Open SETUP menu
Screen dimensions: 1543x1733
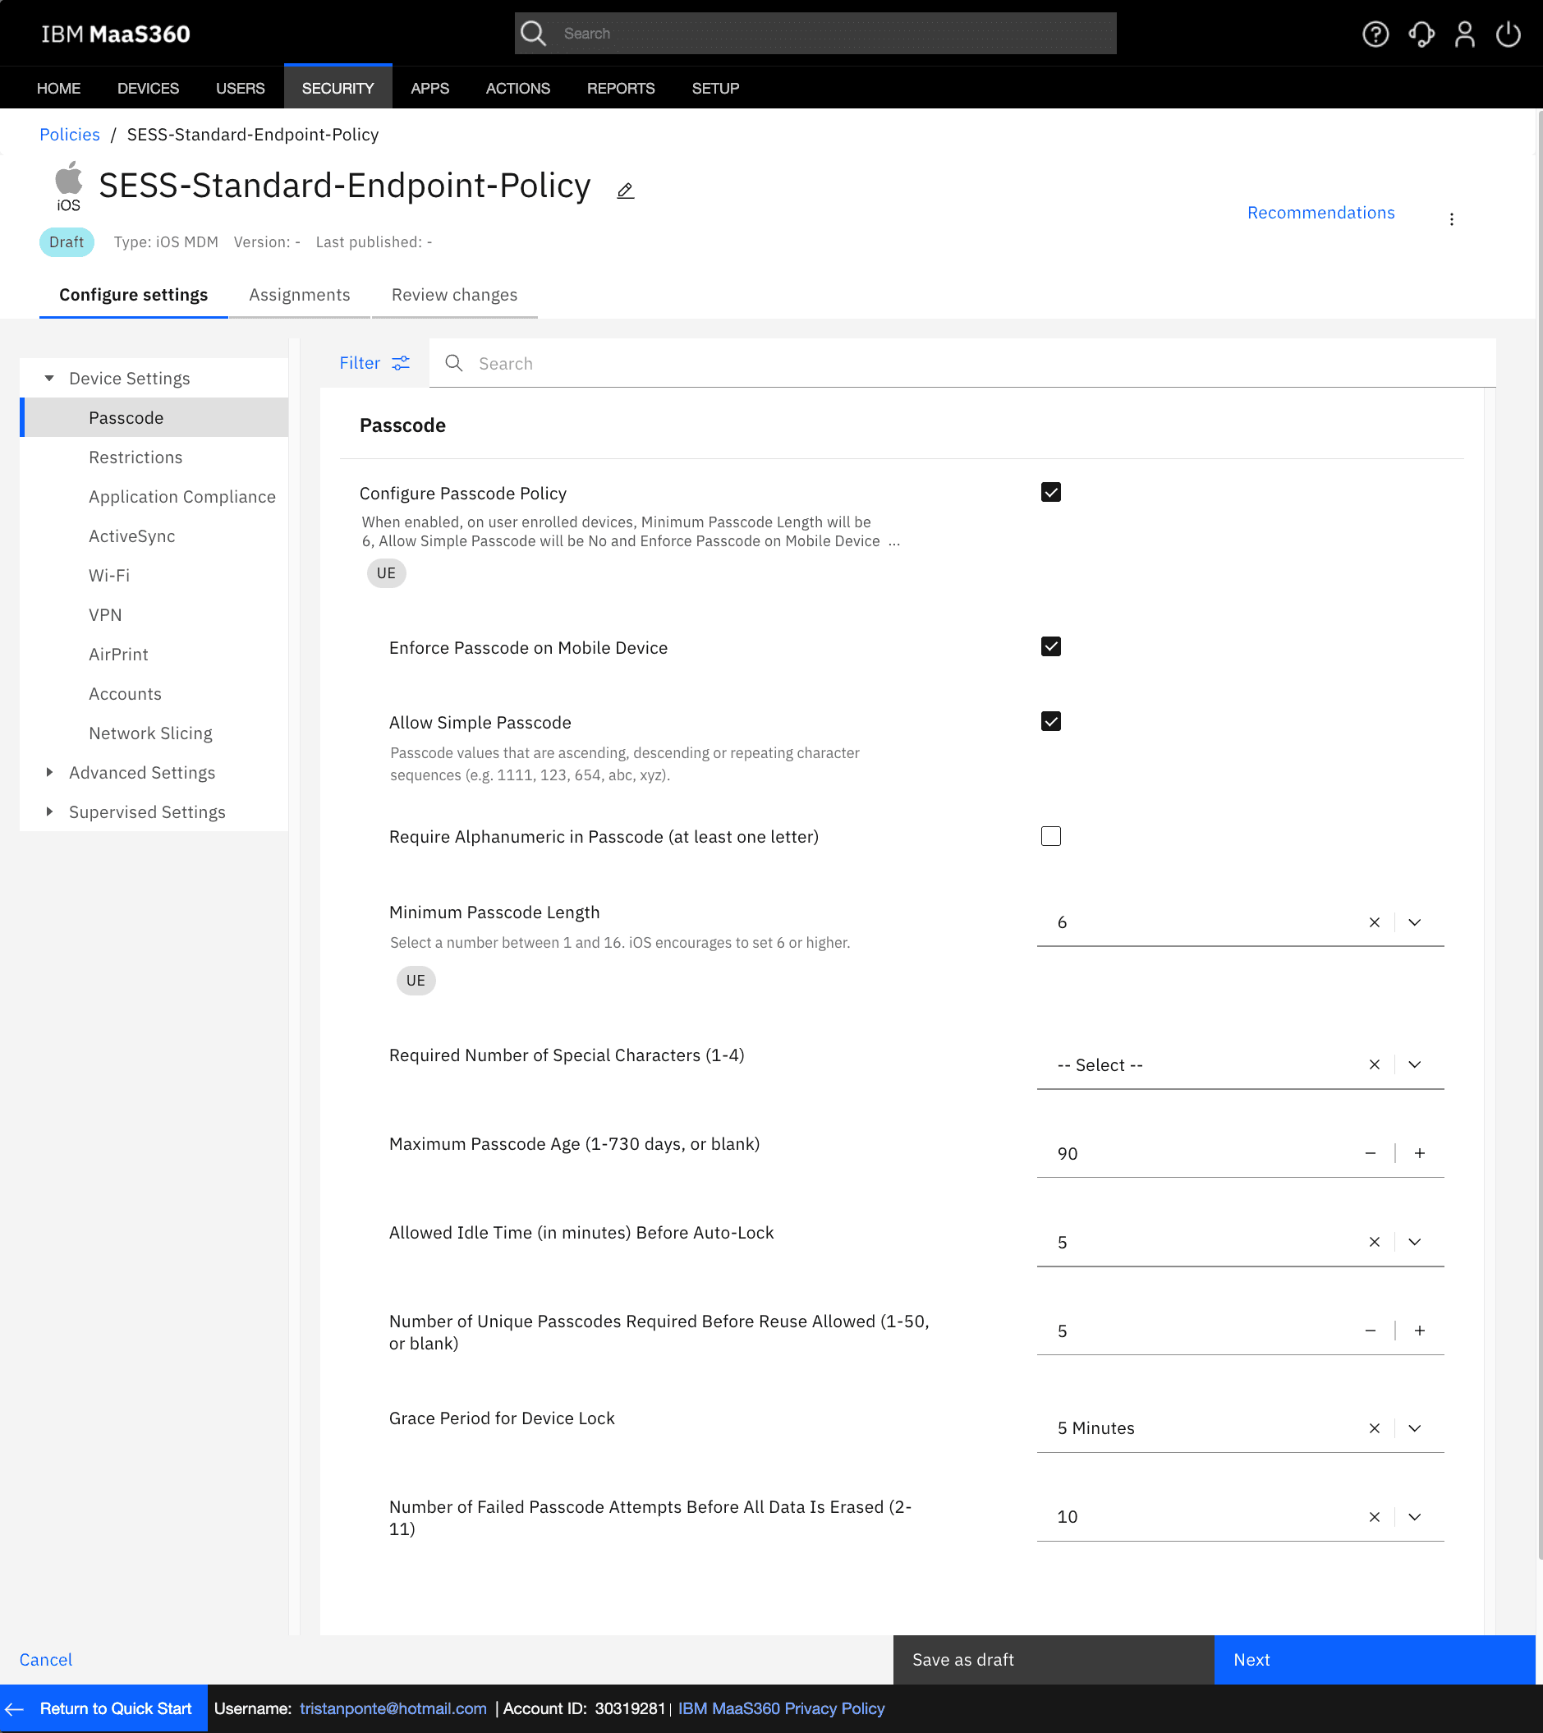pos(715,88)
